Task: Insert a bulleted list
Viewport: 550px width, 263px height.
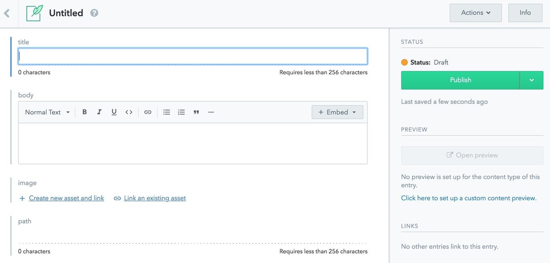Action: point(167,112)
